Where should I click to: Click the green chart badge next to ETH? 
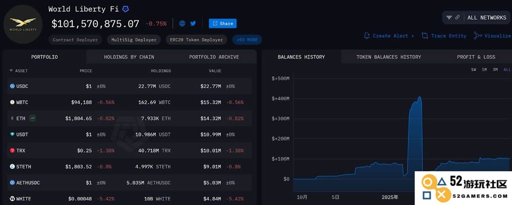[32, 118]
